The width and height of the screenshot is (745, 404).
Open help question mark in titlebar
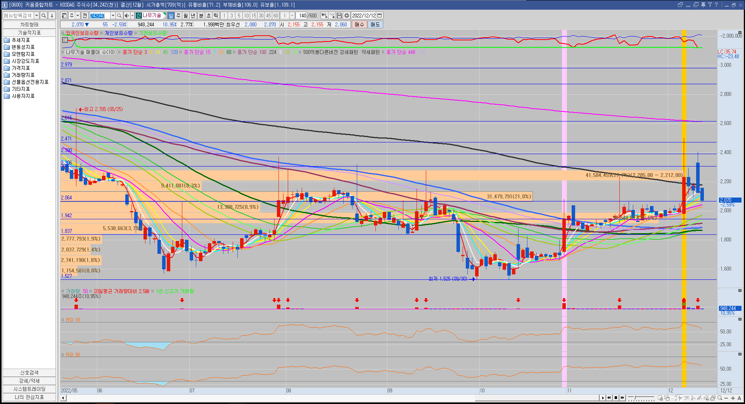tap(716, 5)
